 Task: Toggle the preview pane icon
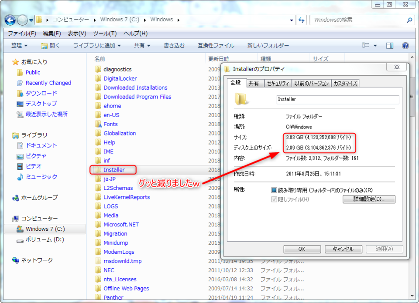click(x=390, y=46)
